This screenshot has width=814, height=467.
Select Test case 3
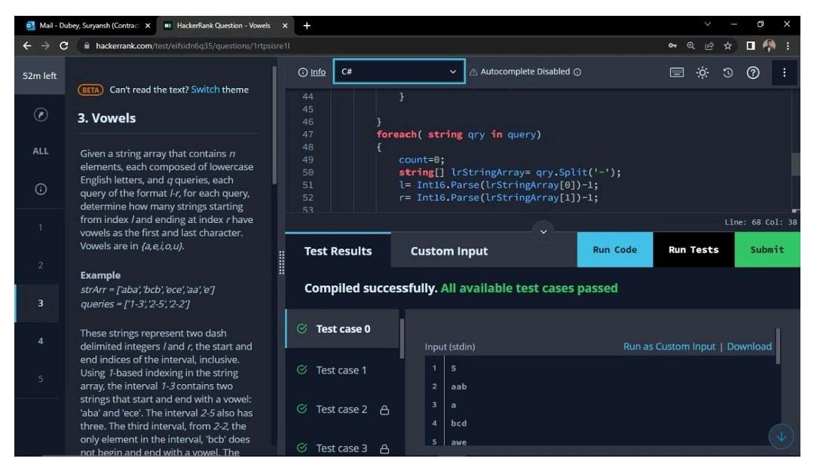[x=343, y=448]
